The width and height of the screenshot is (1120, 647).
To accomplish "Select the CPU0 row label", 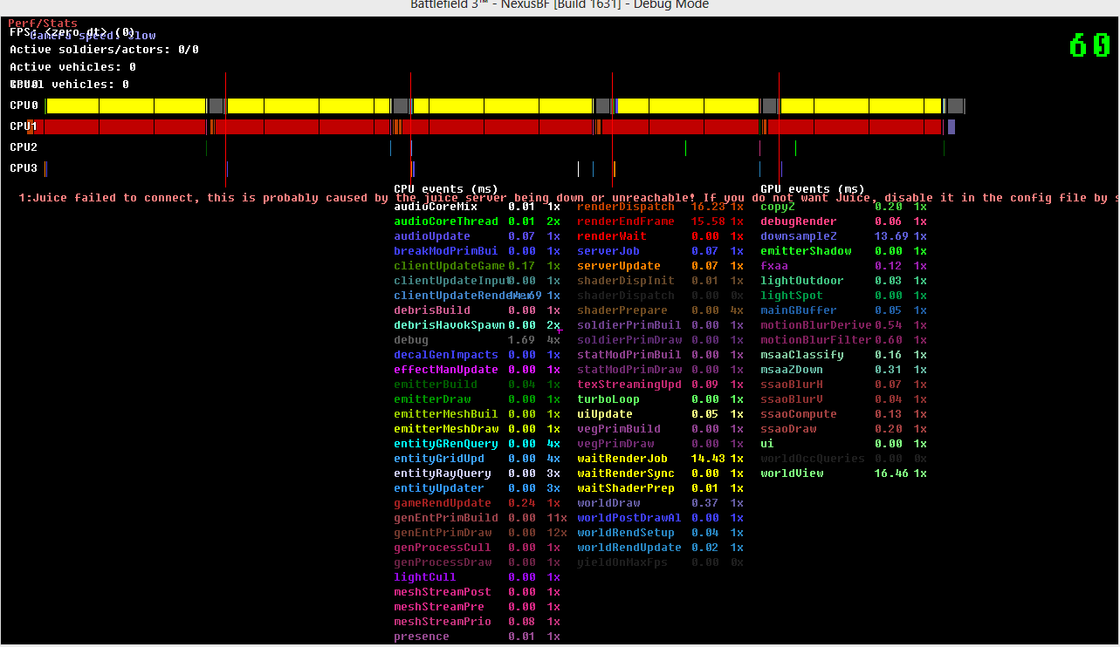I will pos(24,106).
